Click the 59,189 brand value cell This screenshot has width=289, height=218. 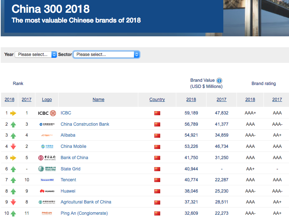(x=191, y=113)
